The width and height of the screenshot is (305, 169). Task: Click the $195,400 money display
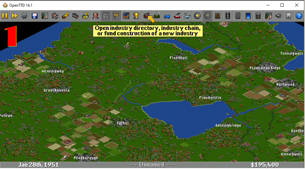pos(265,165)
